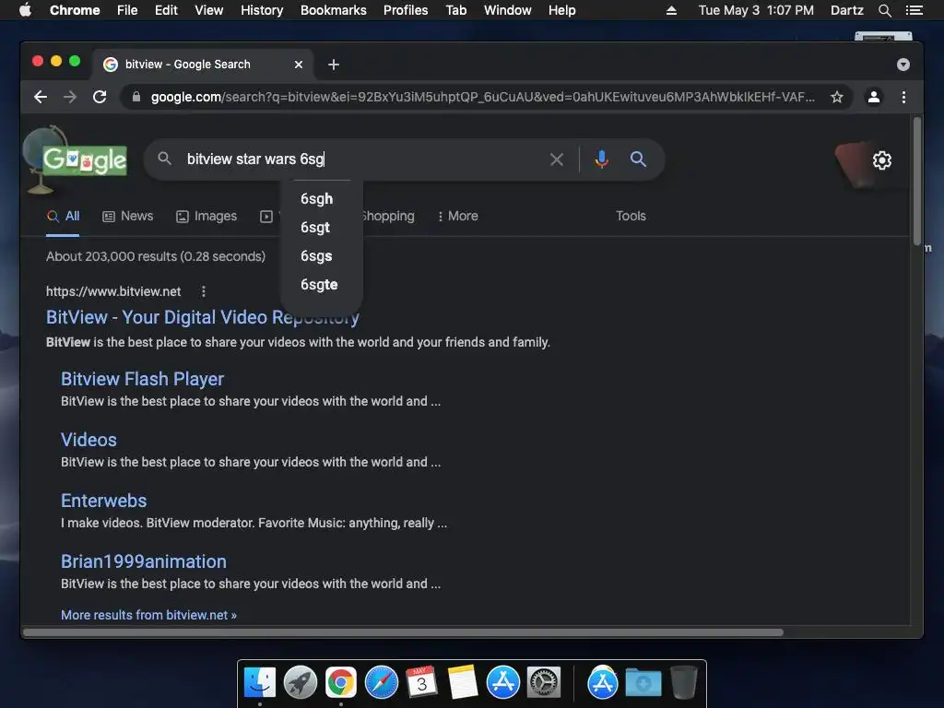The image size is (944, 708).
Task: Close the bitview Google Search tab
Action: [299, 65]
